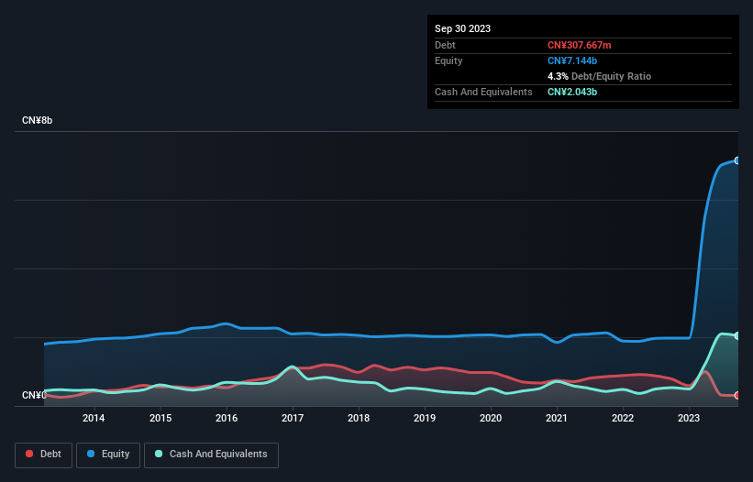The width and height of the screenshot is (753, 482).
Task: Select the 2017 x-axis label
Action: tap(293, 418)
